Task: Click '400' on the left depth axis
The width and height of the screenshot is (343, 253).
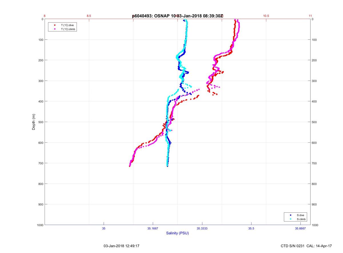Action: pos(40,101)
